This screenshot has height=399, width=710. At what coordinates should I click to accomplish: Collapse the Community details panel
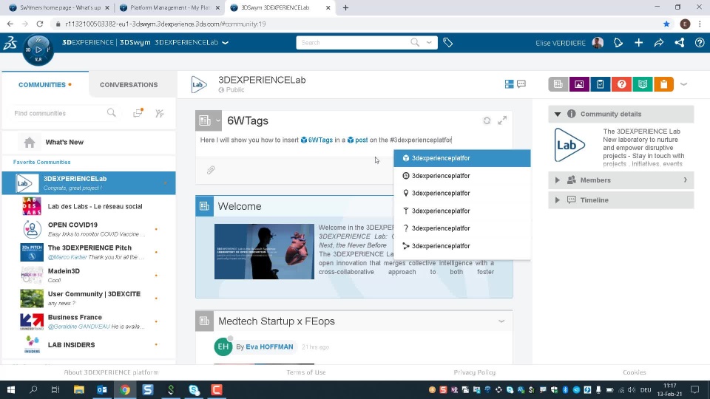(558, 114)
